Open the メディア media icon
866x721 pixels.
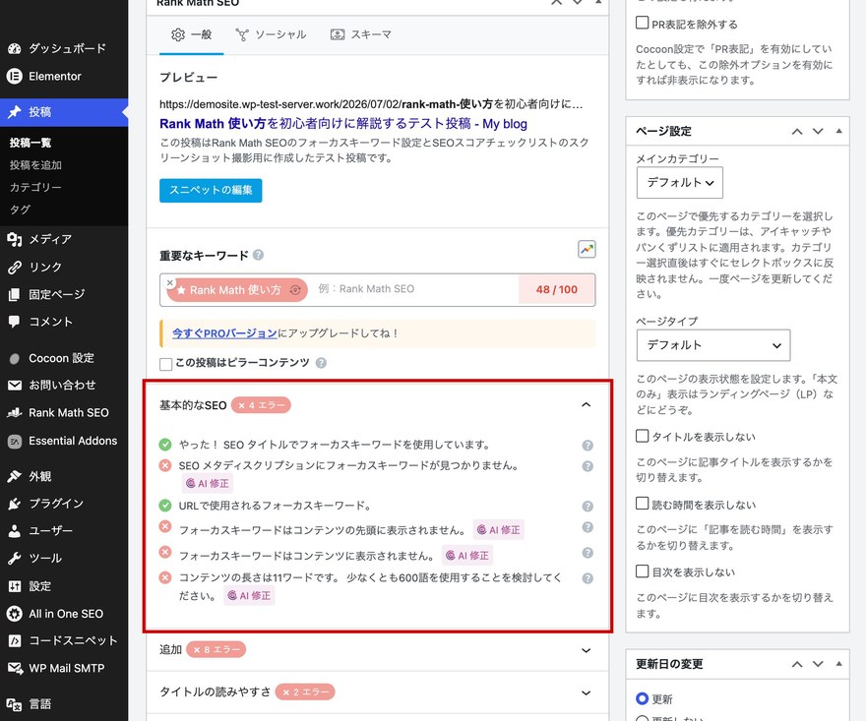pos(15,239)
